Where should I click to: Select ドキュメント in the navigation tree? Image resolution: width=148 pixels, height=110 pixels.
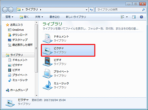20,60
